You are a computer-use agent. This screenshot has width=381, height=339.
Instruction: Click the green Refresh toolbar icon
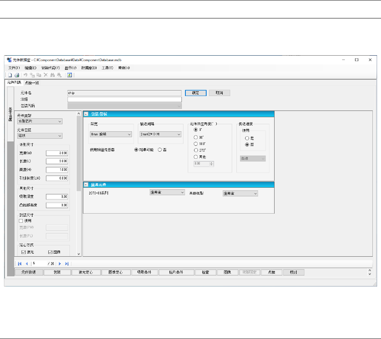[70, 75]
